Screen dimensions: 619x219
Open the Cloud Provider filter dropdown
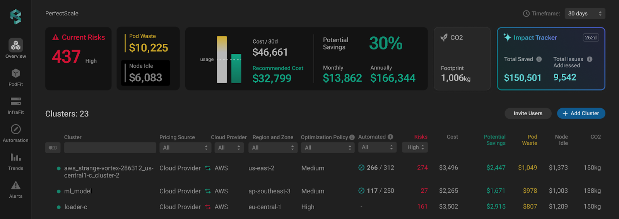(229, 148)
